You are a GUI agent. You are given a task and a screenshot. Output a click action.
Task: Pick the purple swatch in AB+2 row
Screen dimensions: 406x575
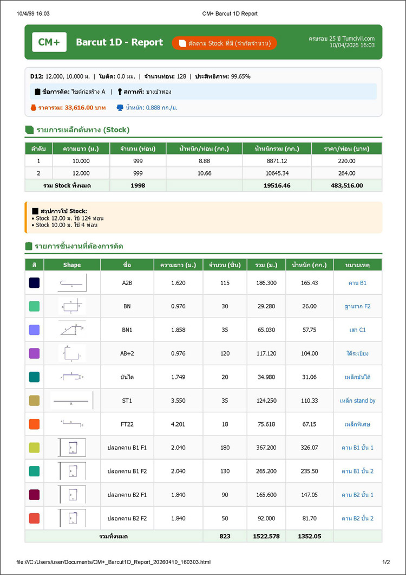(x=34, y=353)
